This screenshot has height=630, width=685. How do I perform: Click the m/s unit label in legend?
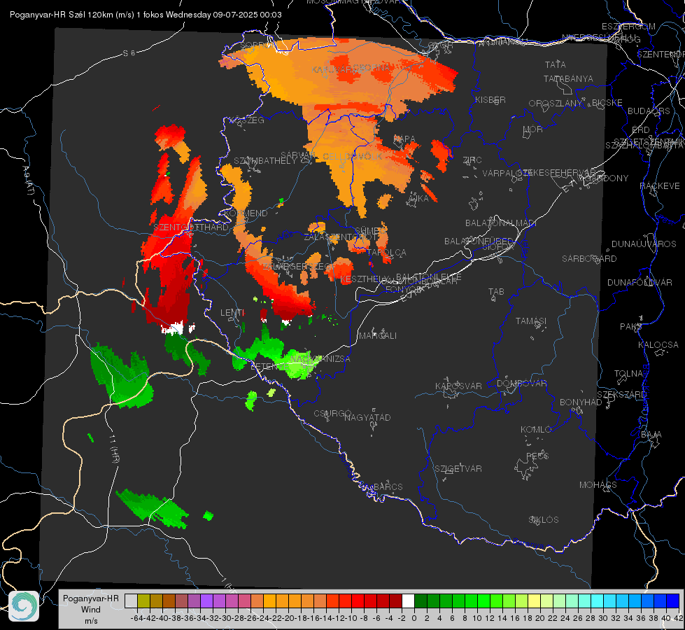click(91, 621)
